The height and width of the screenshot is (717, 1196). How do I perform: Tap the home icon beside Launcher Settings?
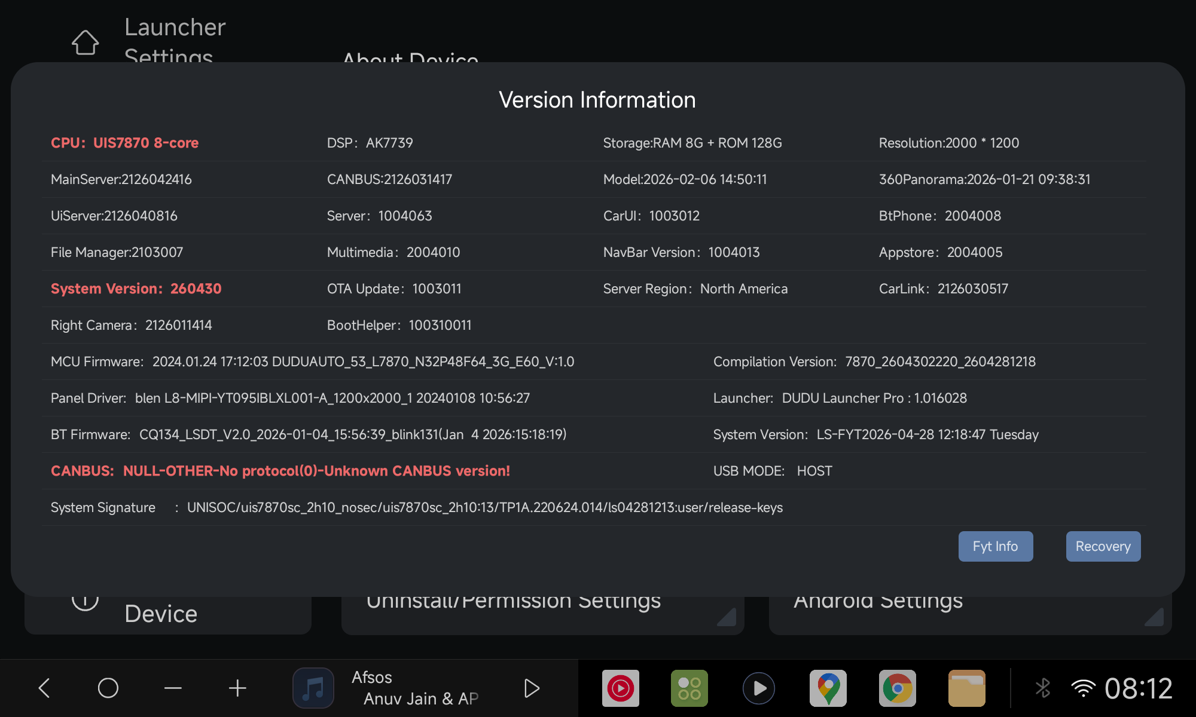click(x=85, y=42)
